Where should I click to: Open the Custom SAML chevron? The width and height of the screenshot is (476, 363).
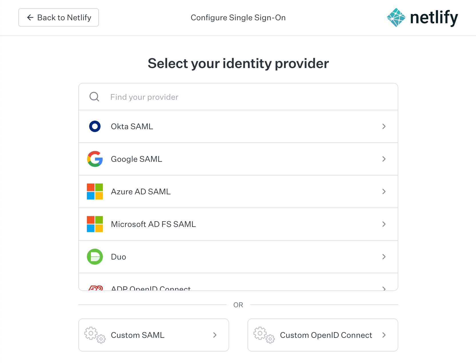[x=215, y=335]
